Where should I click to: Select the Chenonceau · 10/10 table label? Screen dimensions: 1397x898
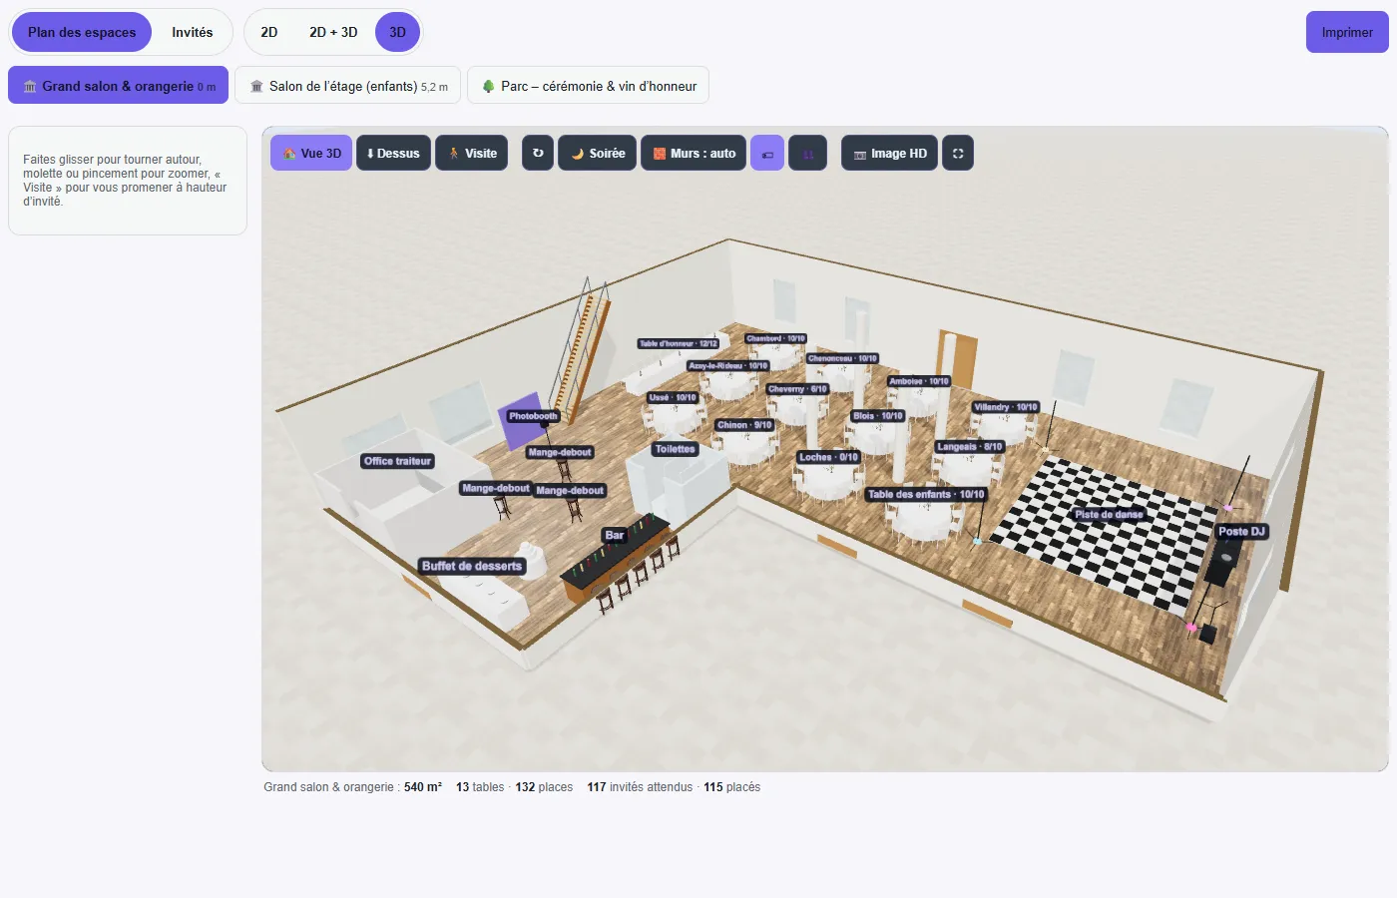[842, 358]
